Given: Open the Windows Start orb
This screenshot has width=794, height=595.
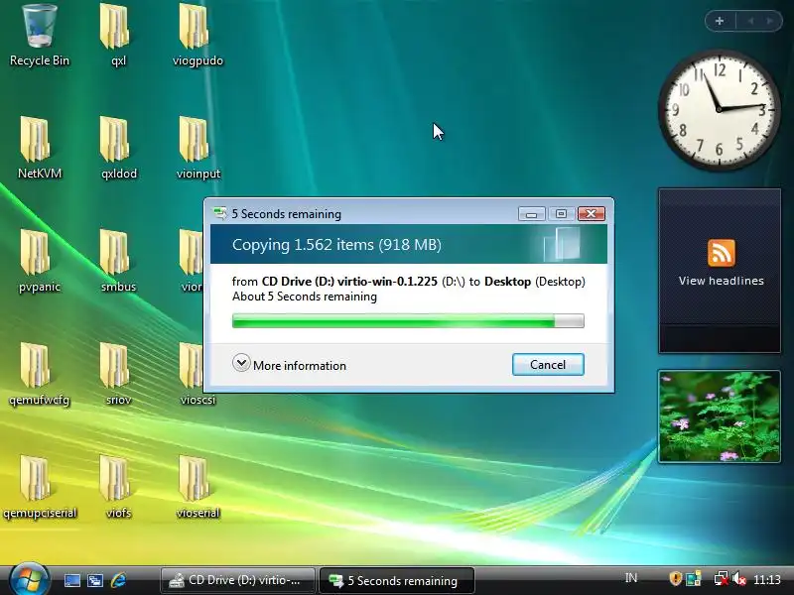Looking at the screenshot, I should point(29,579).
